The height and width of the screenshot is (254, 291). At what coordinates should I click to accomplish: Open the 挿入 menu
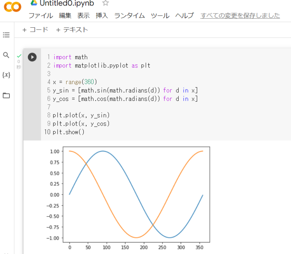coord(101,16)
